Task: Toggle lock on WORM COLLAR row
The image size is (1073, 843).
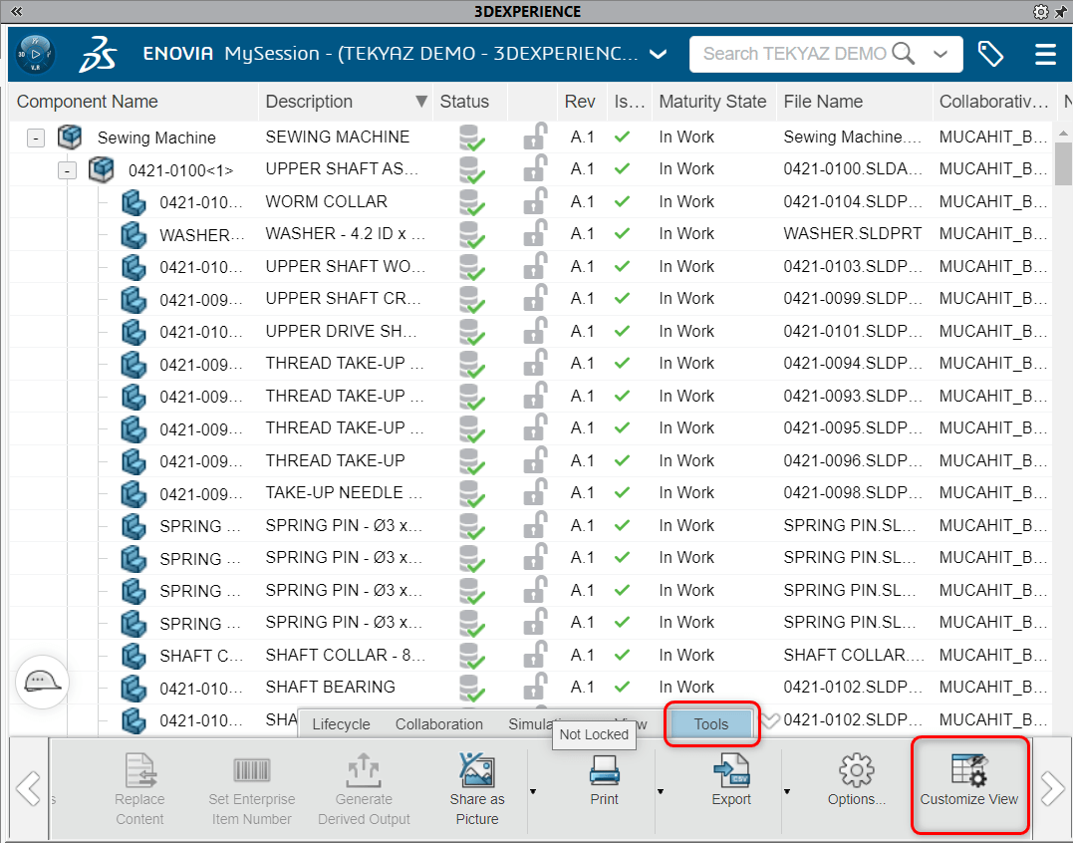Action: click(535, 201)
